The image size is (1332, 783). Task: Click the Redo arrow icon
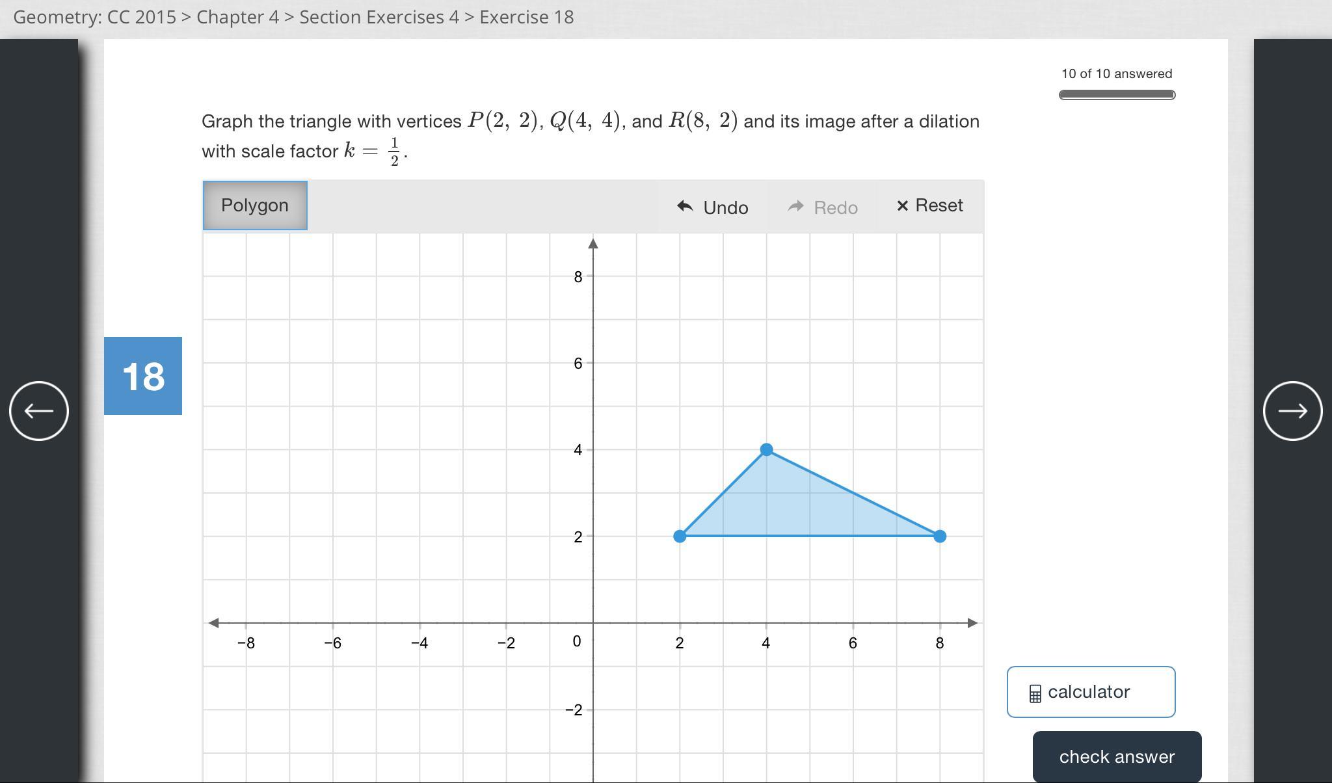pos(795,207)
